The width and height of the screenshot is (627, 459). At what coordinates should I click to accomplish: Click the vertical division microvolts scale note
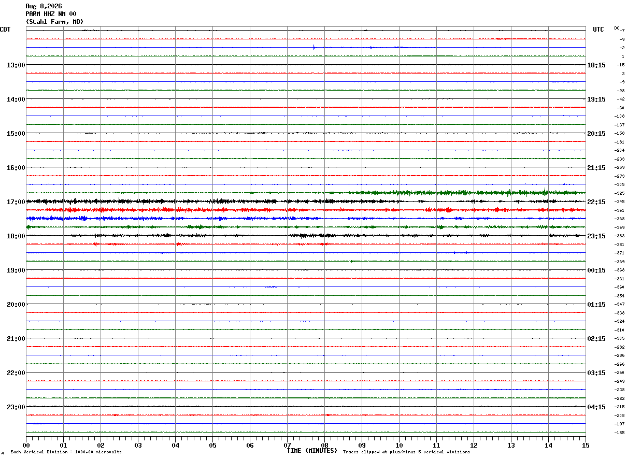(66, 452)
